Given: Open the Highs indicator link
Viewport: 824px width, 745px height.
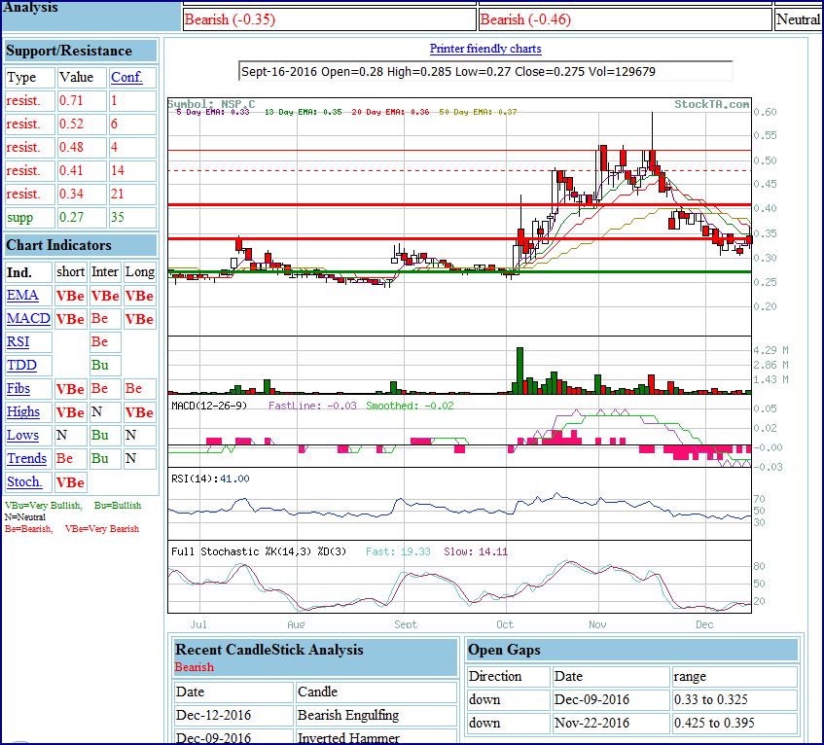Looking at the screenshot, I should click(23, 412).
